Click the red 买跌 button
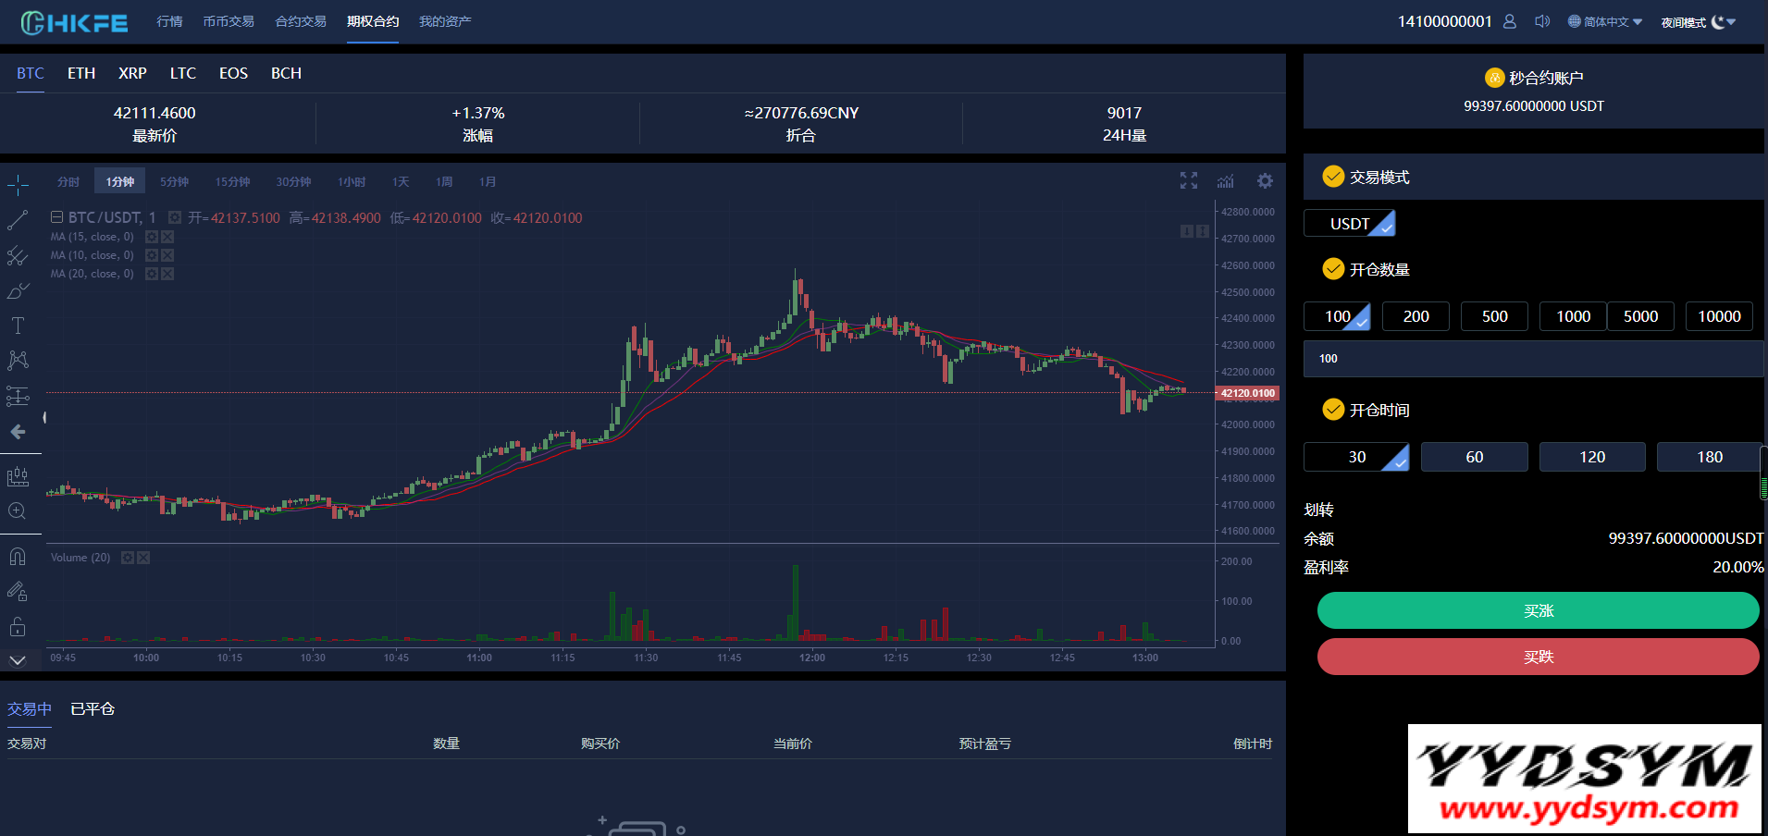Image resolution: width=1768 pixels, height=836 pixels. [x=1538, y=657]
